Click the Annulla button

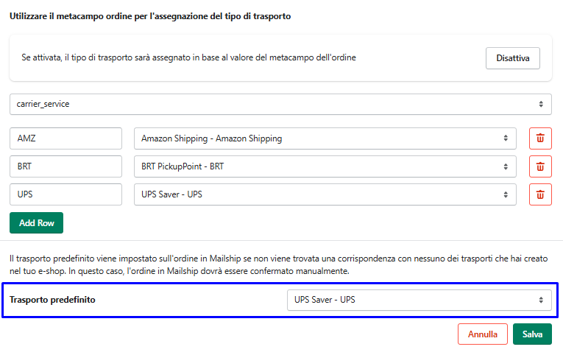tap(483, 334)
